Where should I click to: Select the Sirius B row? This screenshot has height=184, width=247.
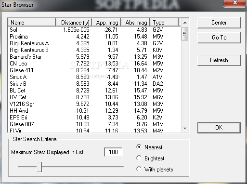pyautogui.click(x=94, y=84)
